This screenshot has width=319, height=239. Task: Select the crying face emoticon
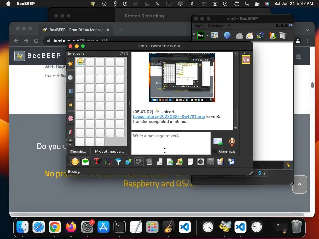(80, 61)
